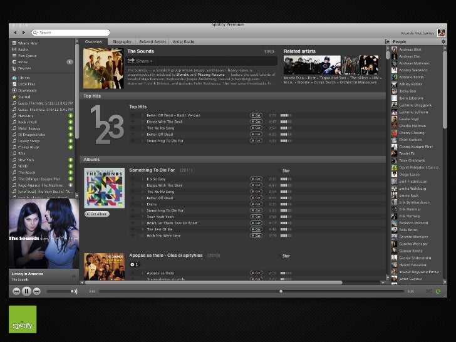The width and height of the screenshot is (456, 342).
Task: Open the now playing album artwork
Action: [44, 234]
